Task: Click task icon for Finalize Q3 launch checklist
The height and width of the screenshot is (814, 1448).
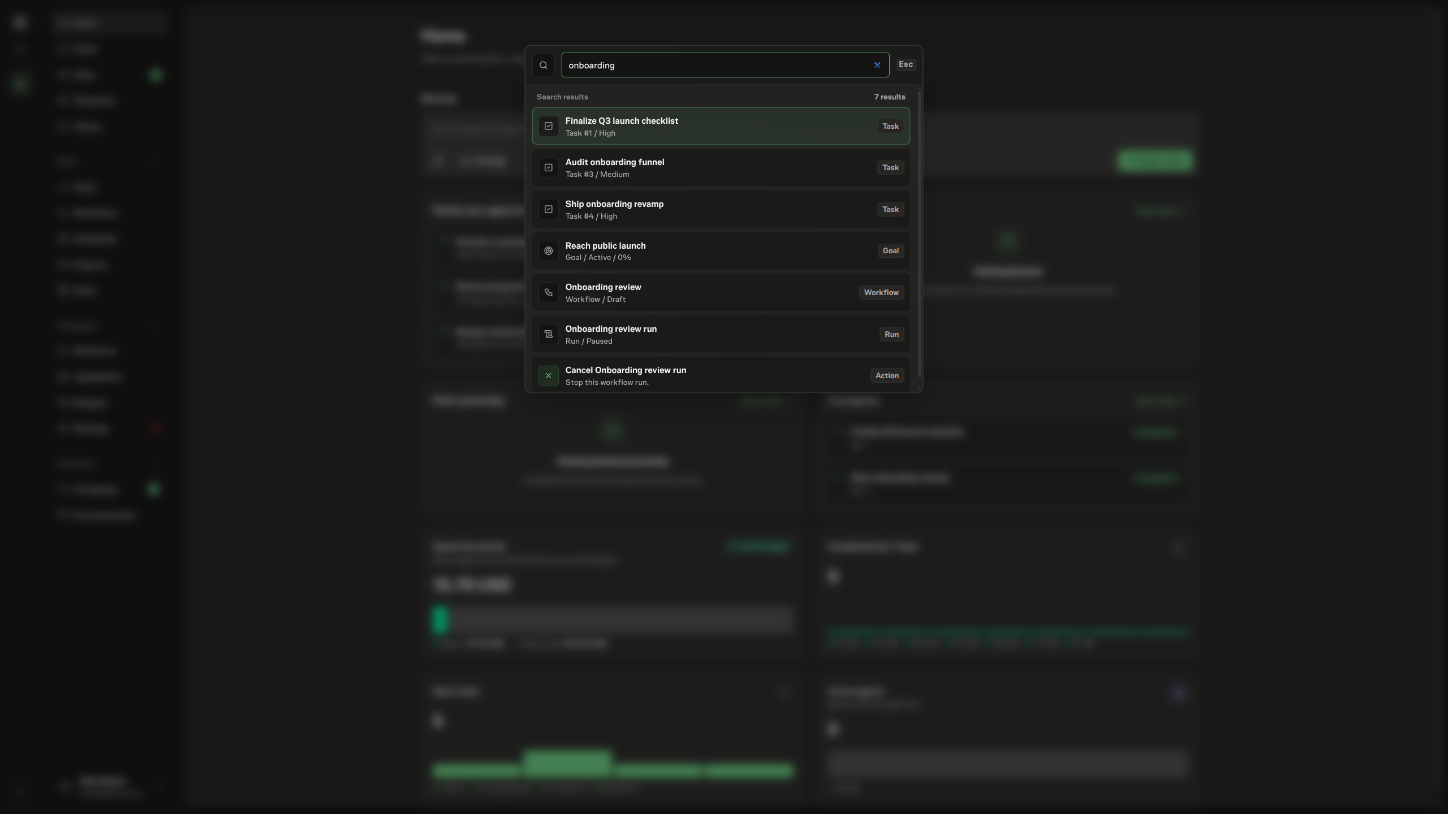Action: (x=548, y=126)
